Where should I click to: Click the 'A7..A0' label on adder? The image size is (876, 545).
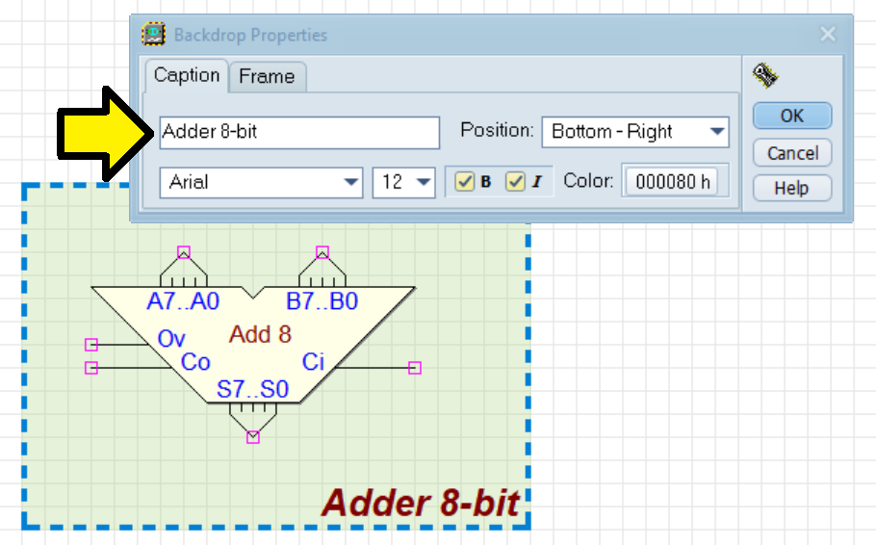coord(183,301)
